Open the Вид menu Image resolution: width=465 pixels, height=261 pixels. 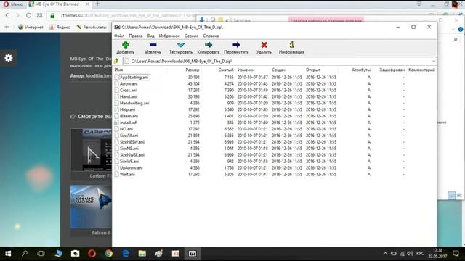(x=150, y=36)
